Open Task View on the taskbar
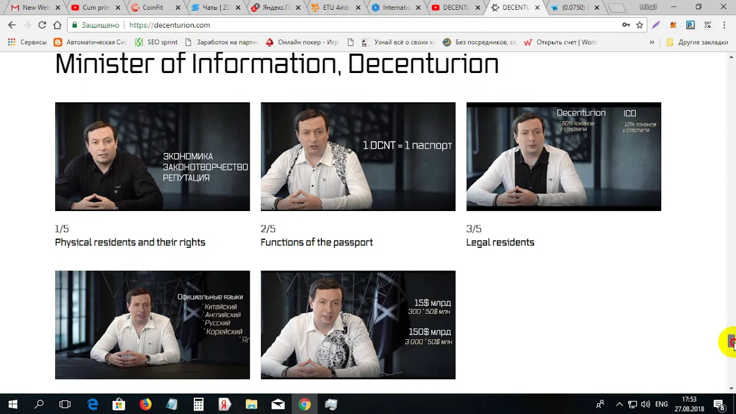 pyautogui.click(x=65, y=404)
